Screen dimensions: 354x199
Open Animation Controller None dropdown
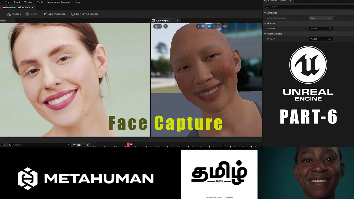pyautogui.click(x=321, y=18)
